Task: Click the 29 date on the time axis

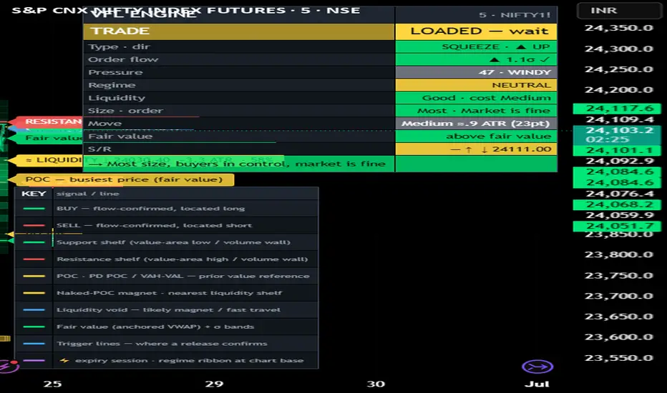Action: (214, 384)
